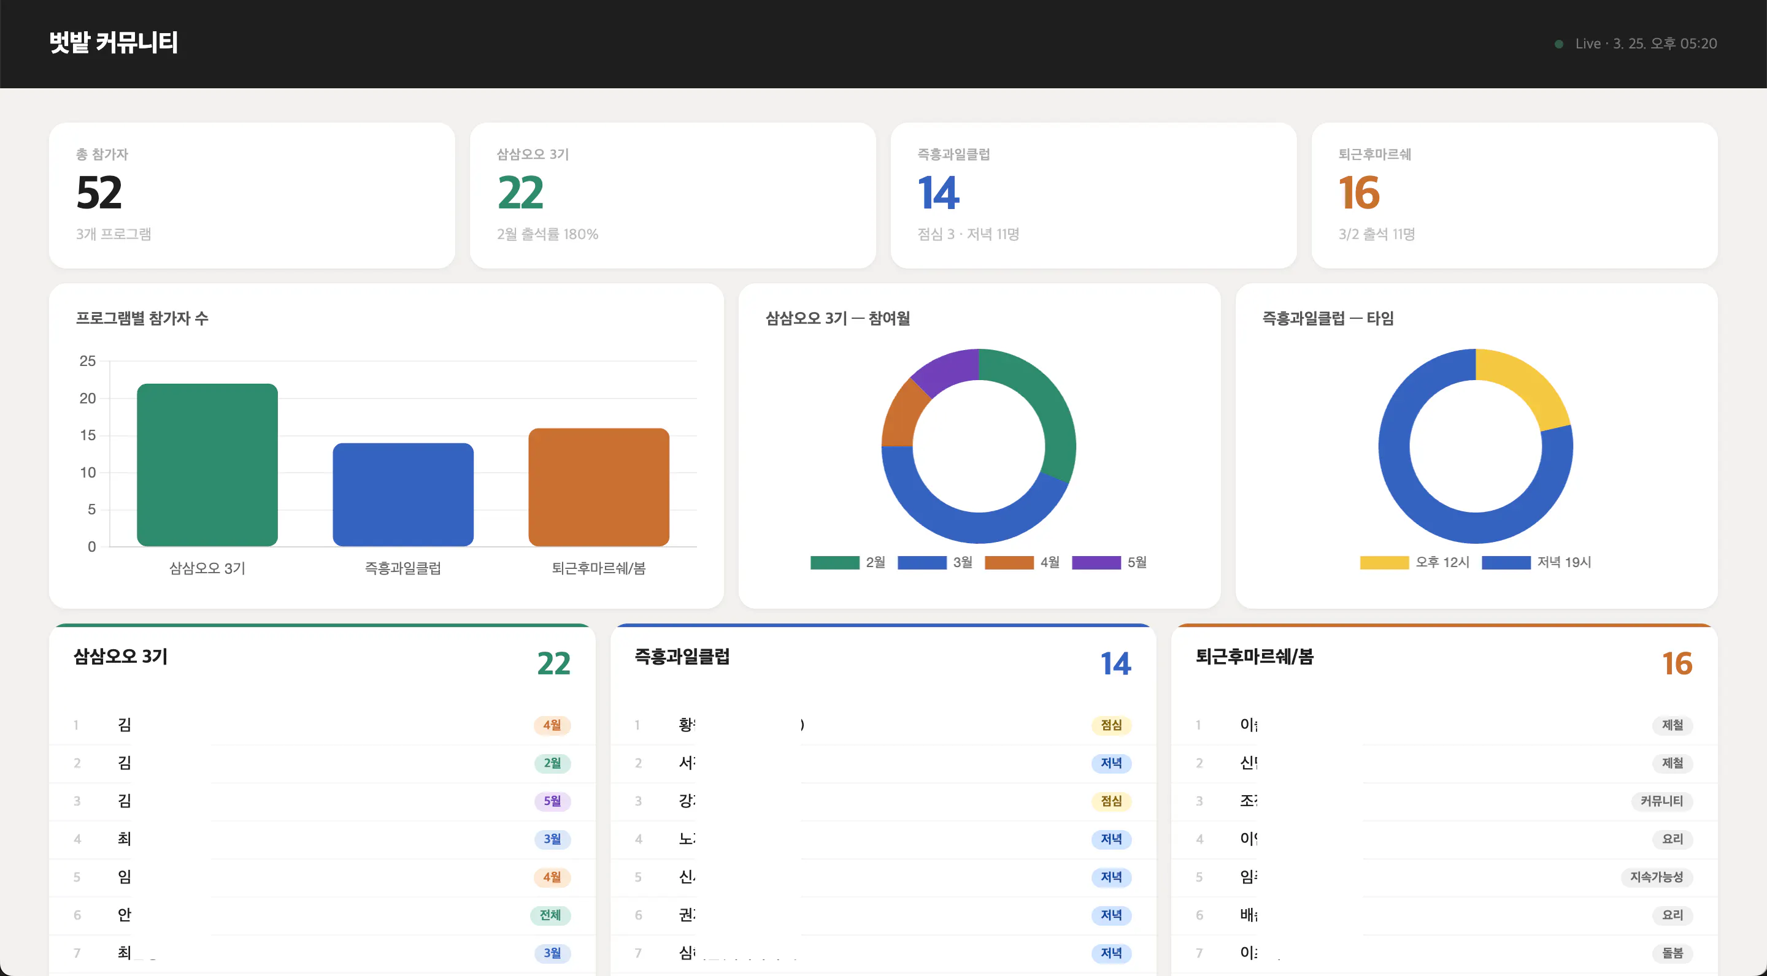Open the 총 참가자 52 summary card
Screen dimensions: 1767x976
(252, 196)
